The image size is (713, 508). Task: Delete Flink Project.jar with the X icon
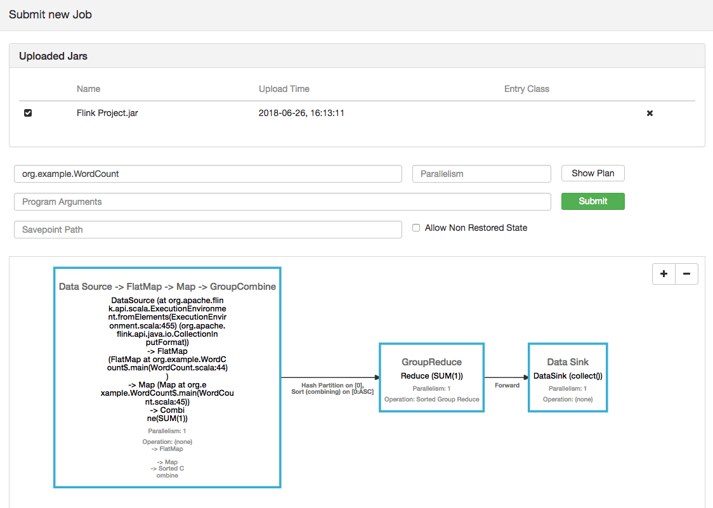(x=650, y=114)
